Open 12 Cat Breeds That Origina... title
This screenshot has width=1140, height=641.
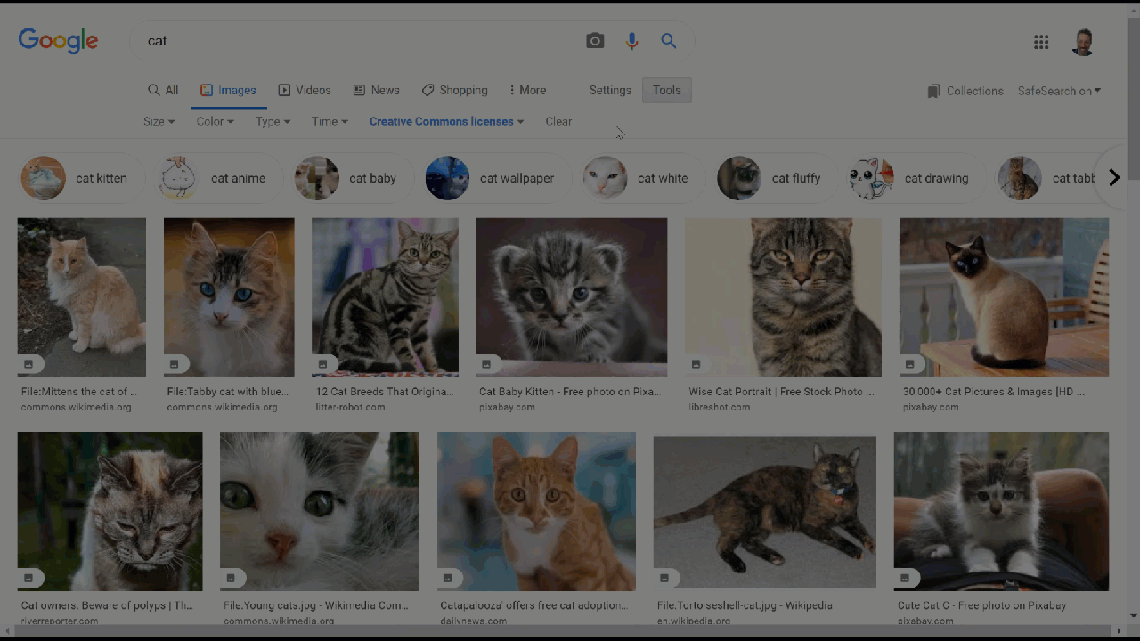point(385,392)
